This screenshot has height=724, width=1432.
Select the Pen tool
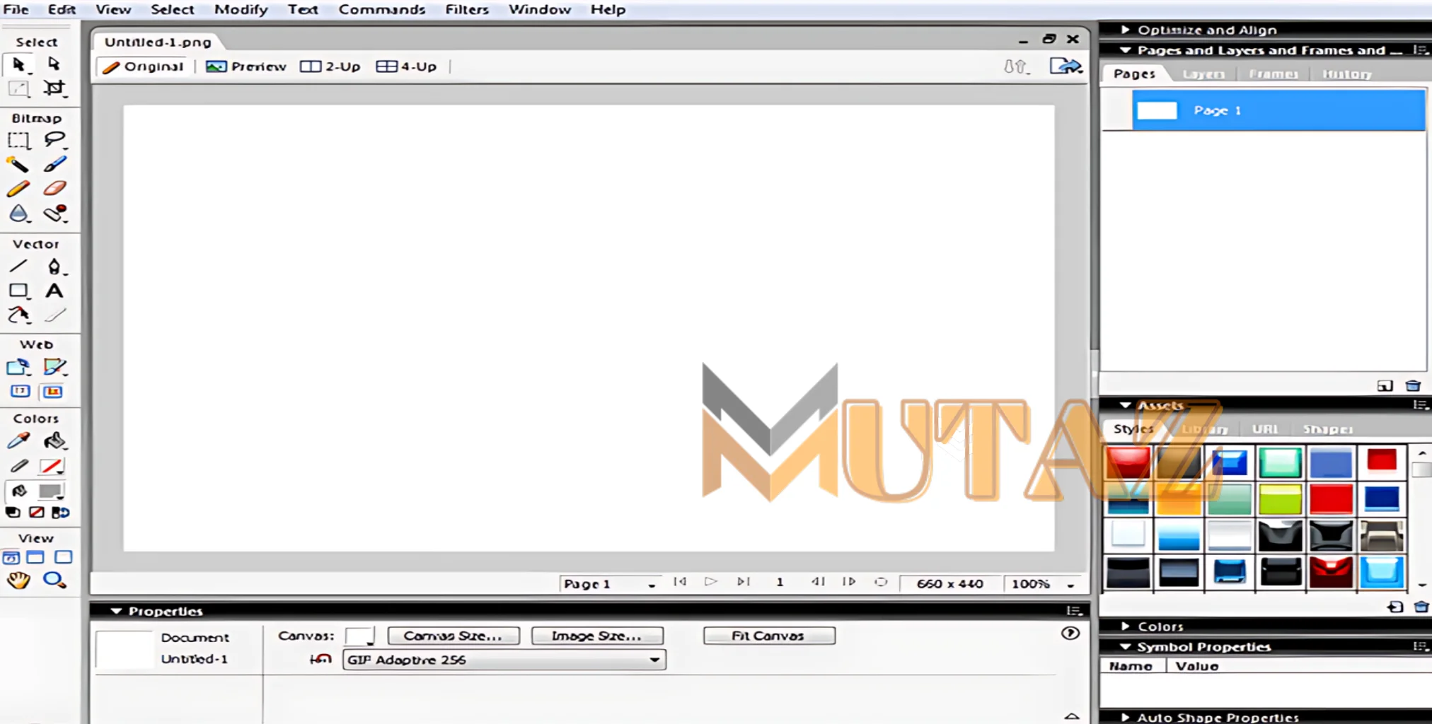54,267
